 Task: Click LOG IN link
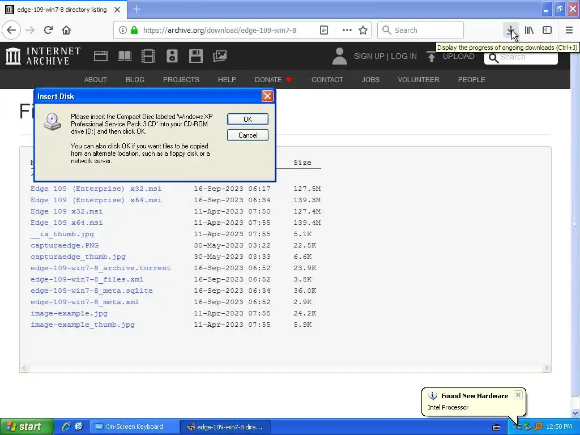click(x=404, y=56)
